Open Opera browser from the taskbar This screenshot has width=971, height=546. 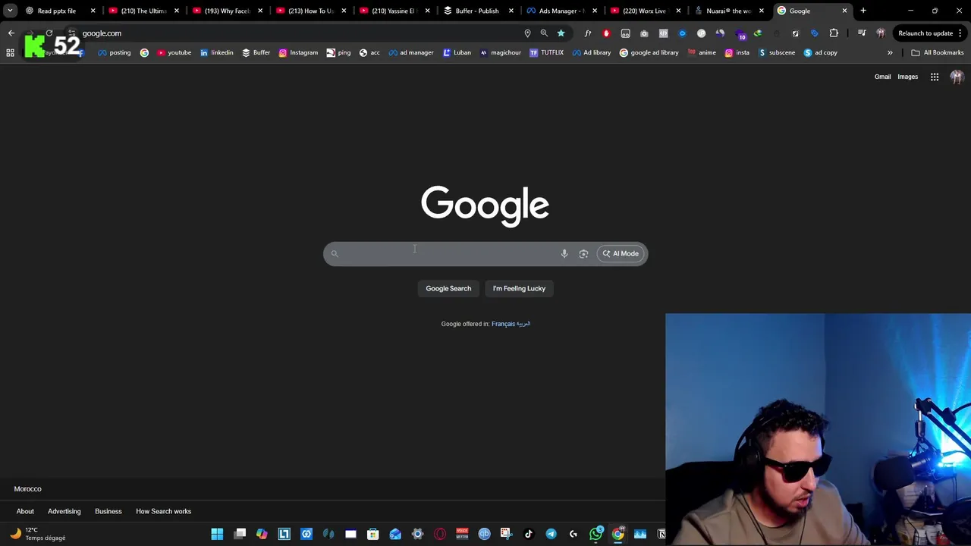(440, 534)
